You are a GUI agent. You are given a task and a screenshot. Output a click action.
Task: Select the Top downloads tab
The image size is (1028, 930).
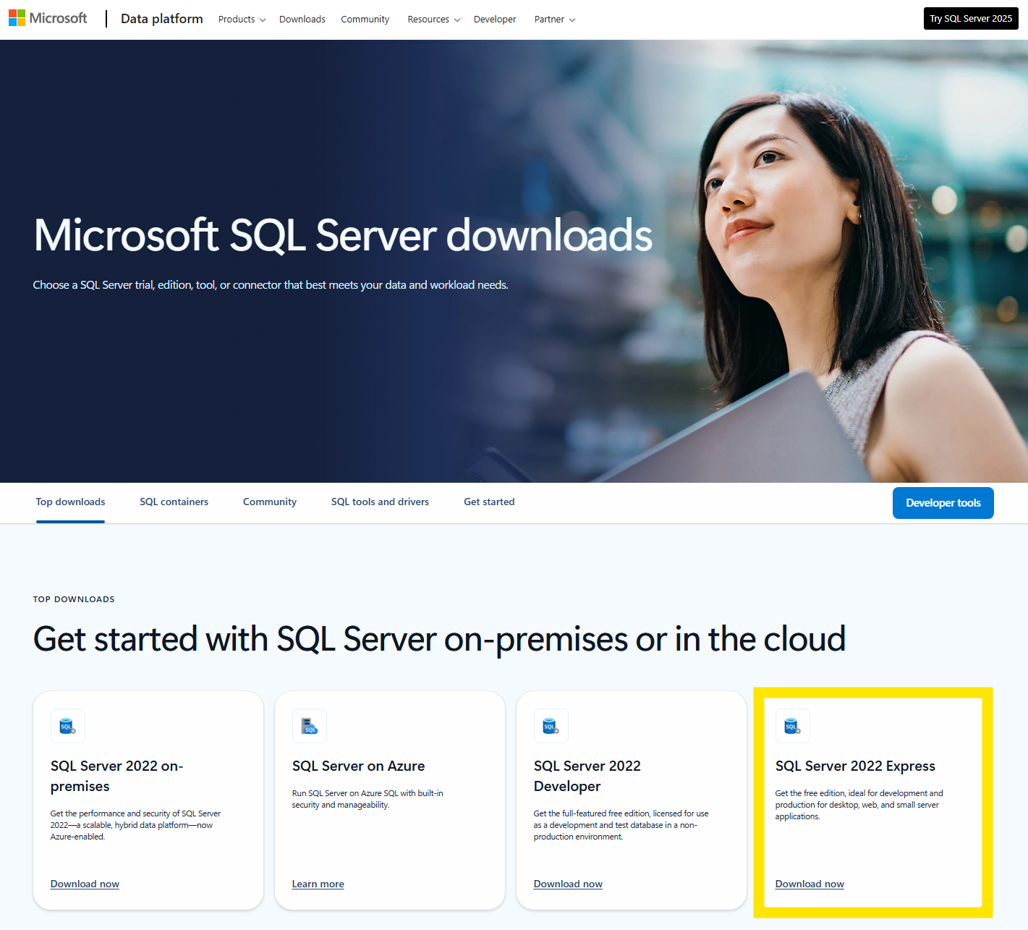click(70, 502)
